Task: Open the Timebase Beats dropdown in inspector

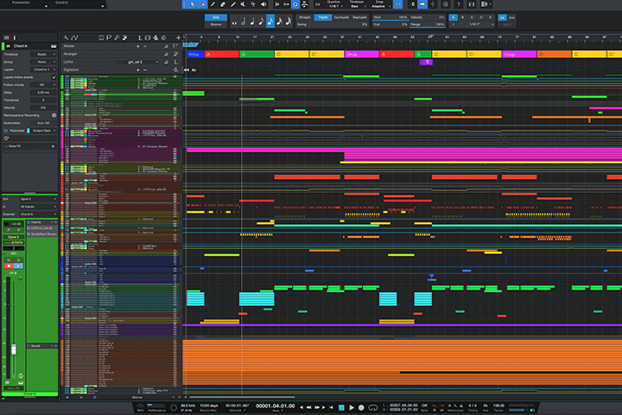Action: pos(43,54)
